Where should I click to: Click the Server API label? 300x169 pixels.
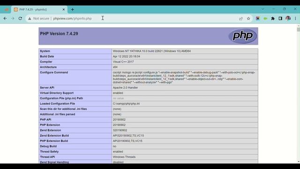[x=47, y=88]
